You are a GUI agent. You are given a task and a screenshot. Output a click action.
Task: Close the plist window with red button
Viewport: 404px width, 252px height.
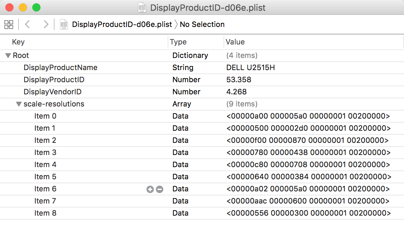(x=9, y=7)
